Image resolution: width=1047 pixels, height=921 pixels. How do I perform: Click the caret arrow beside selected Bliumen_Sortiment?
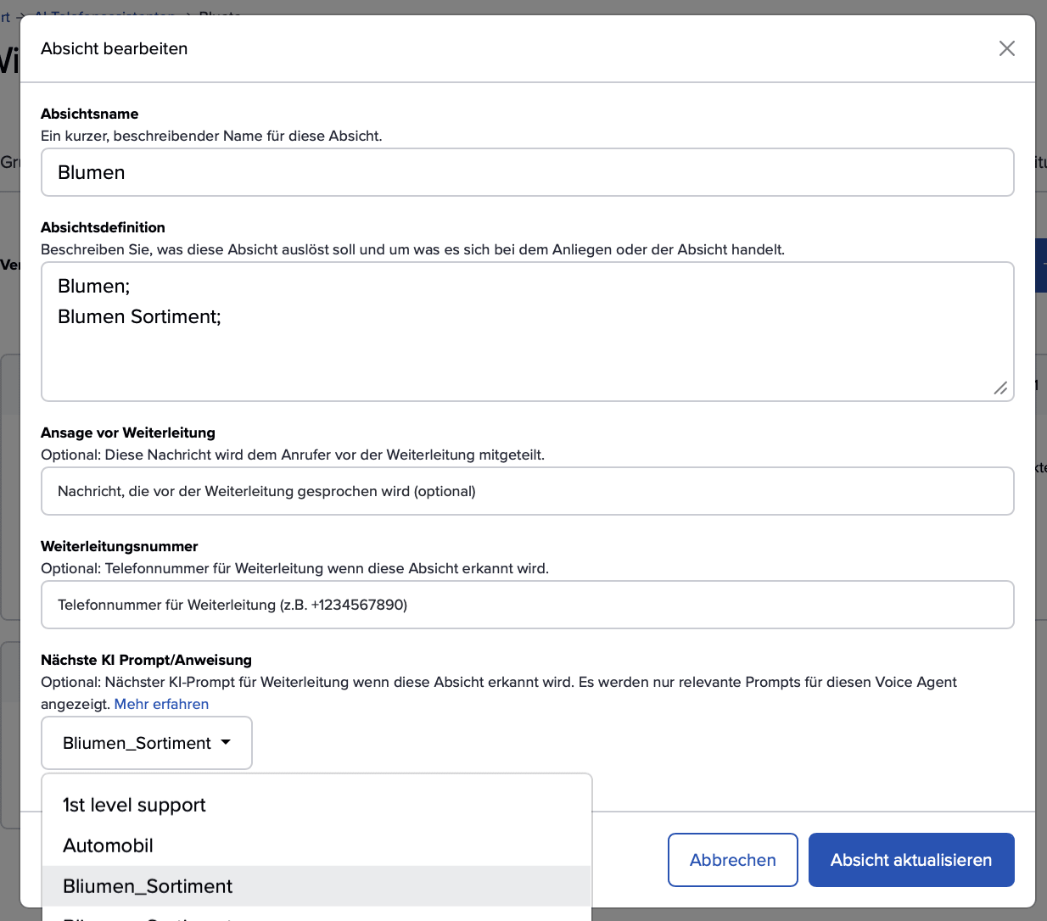pos(226,742)
